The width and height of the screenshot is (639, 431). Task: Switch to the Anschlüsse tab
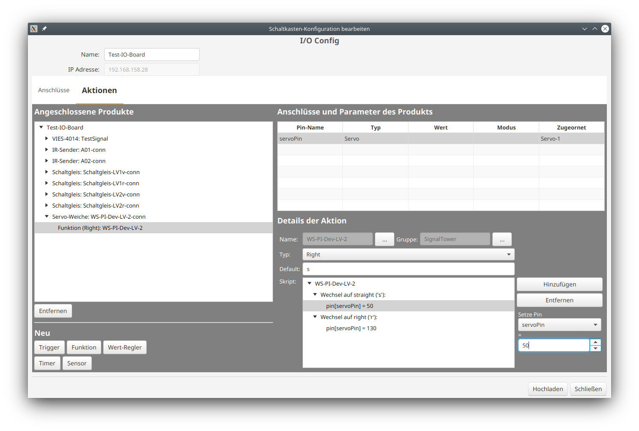click(54, 90)
